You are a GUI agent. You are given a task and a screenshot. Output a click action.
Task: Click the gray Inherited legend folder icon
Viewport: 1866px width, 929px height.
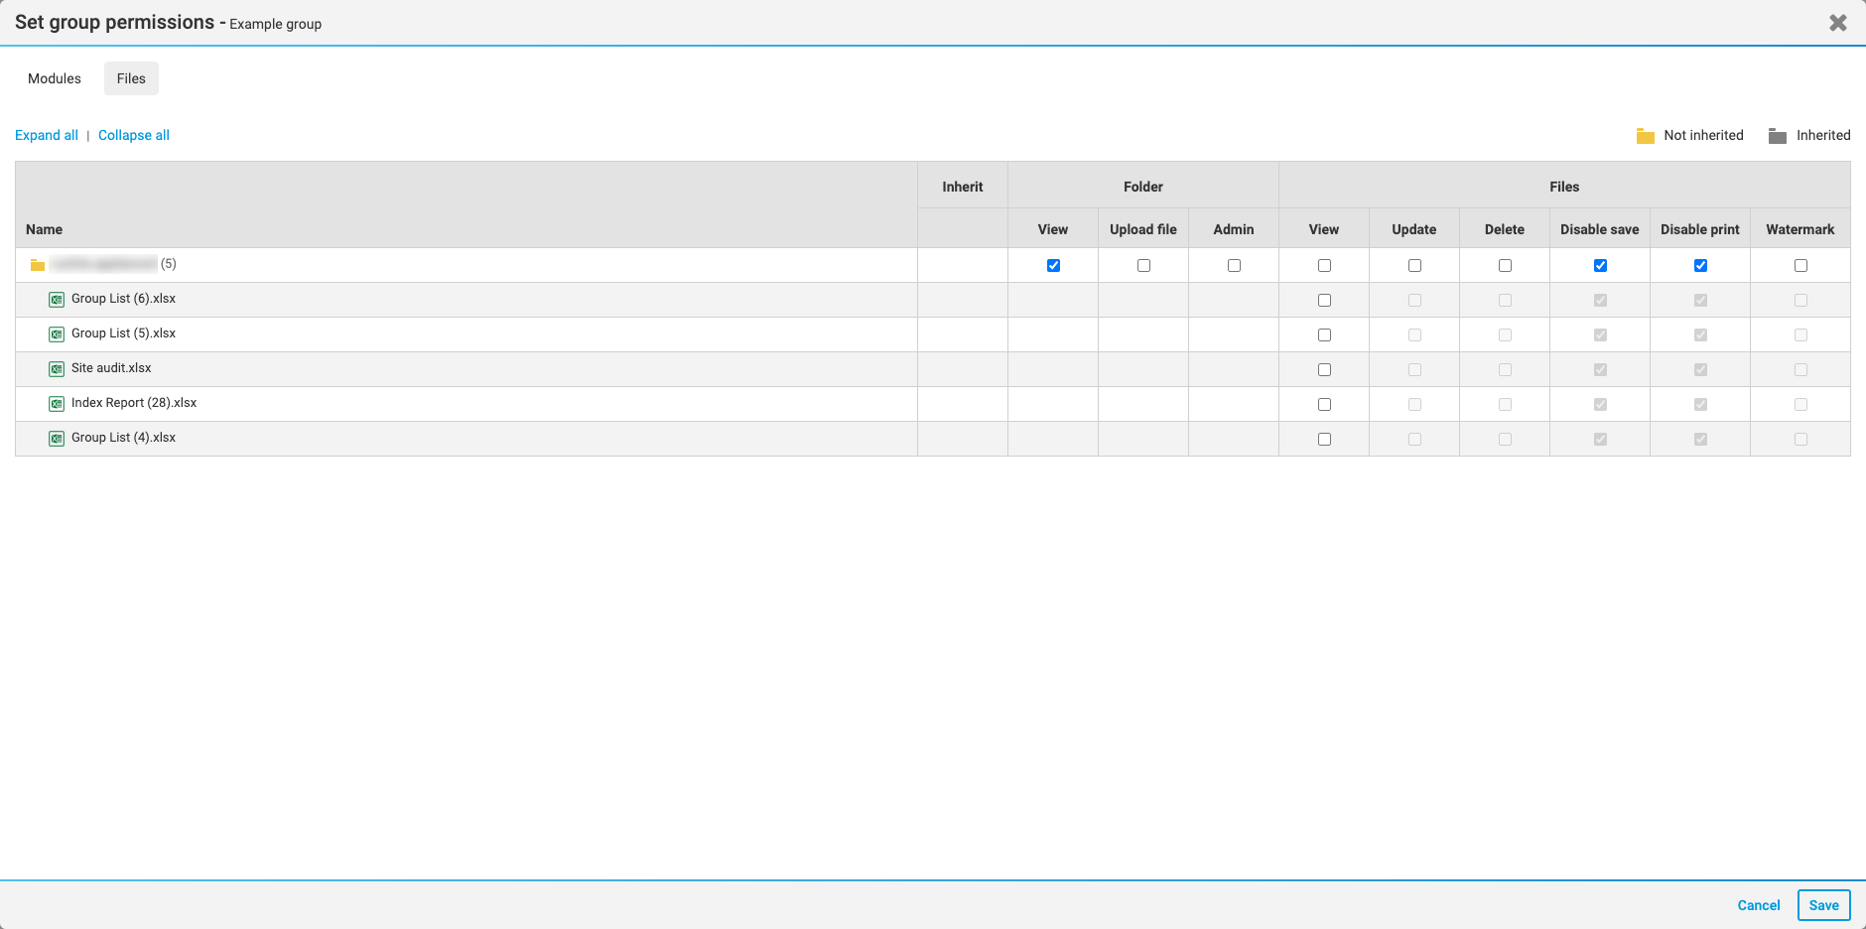click(1778, 136)
